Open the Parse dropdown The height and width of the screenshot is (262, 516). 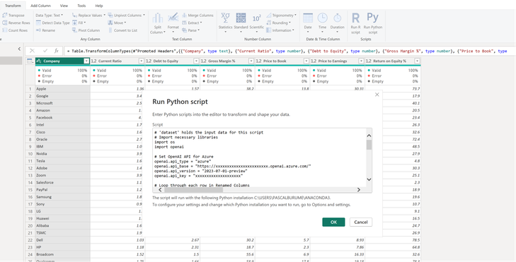pos(191,30)
